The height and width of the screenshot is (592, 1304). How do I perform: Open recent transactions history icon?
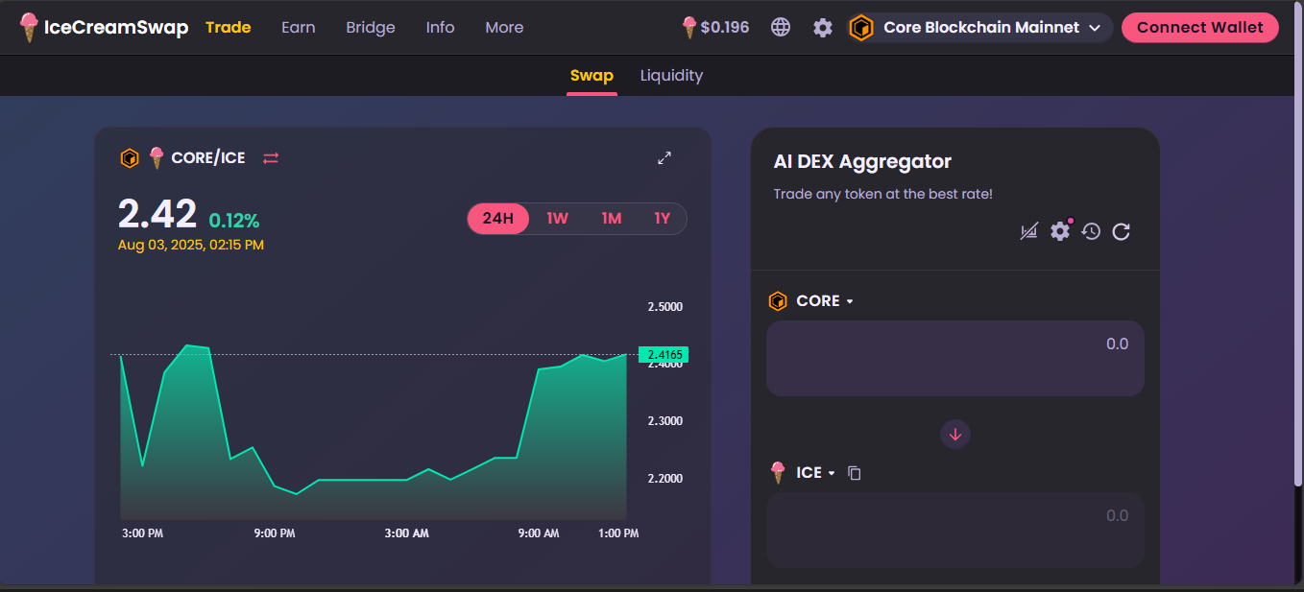pos(1091,231)
